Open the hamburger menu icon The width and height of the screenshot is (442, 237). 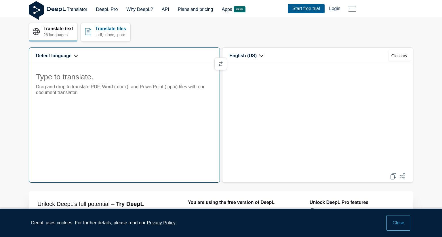tap(352, 9)
